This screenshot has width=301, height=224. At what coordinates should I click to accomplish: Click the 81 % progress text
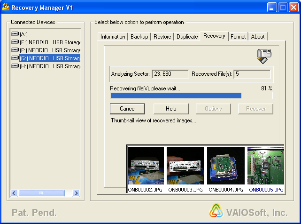click(267, 88)
